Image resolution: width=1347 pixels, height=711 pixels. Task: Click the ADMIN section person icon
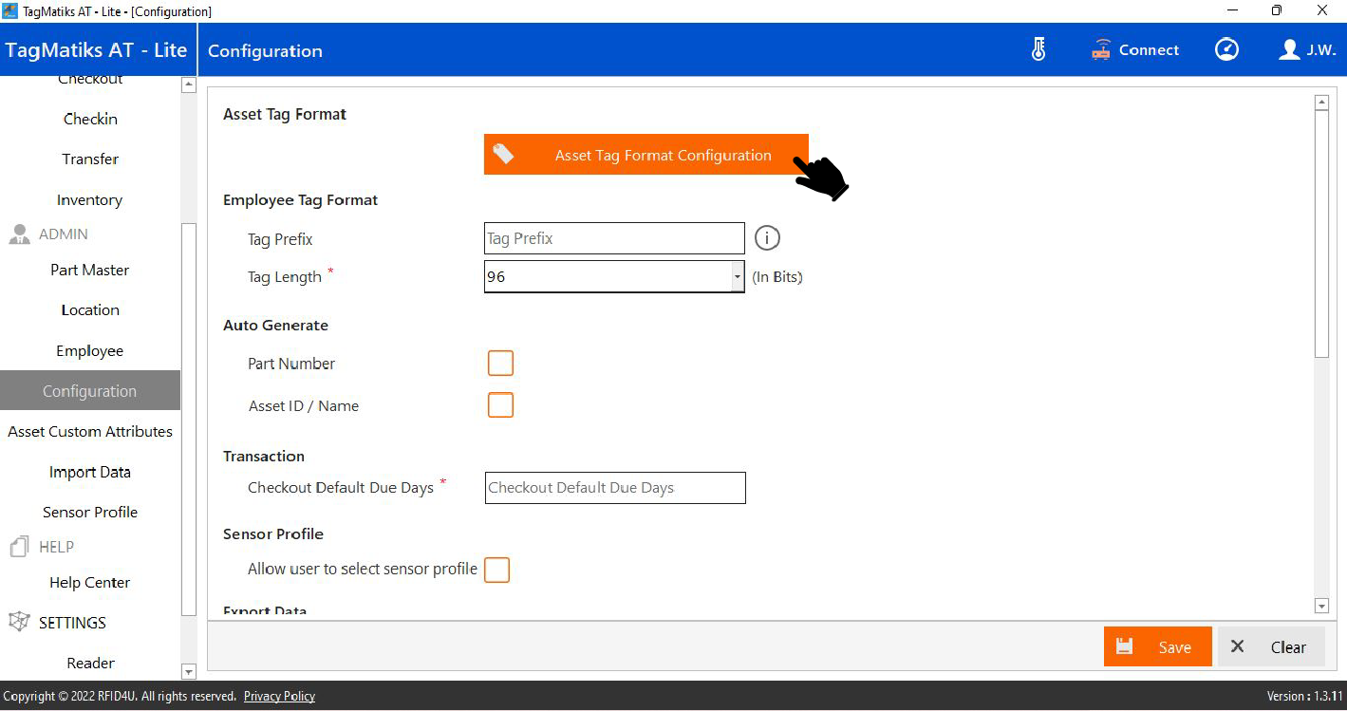(x=19, y=234)
